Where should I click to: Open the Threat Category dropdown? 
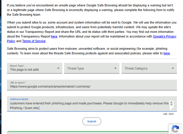pos(149,68)
